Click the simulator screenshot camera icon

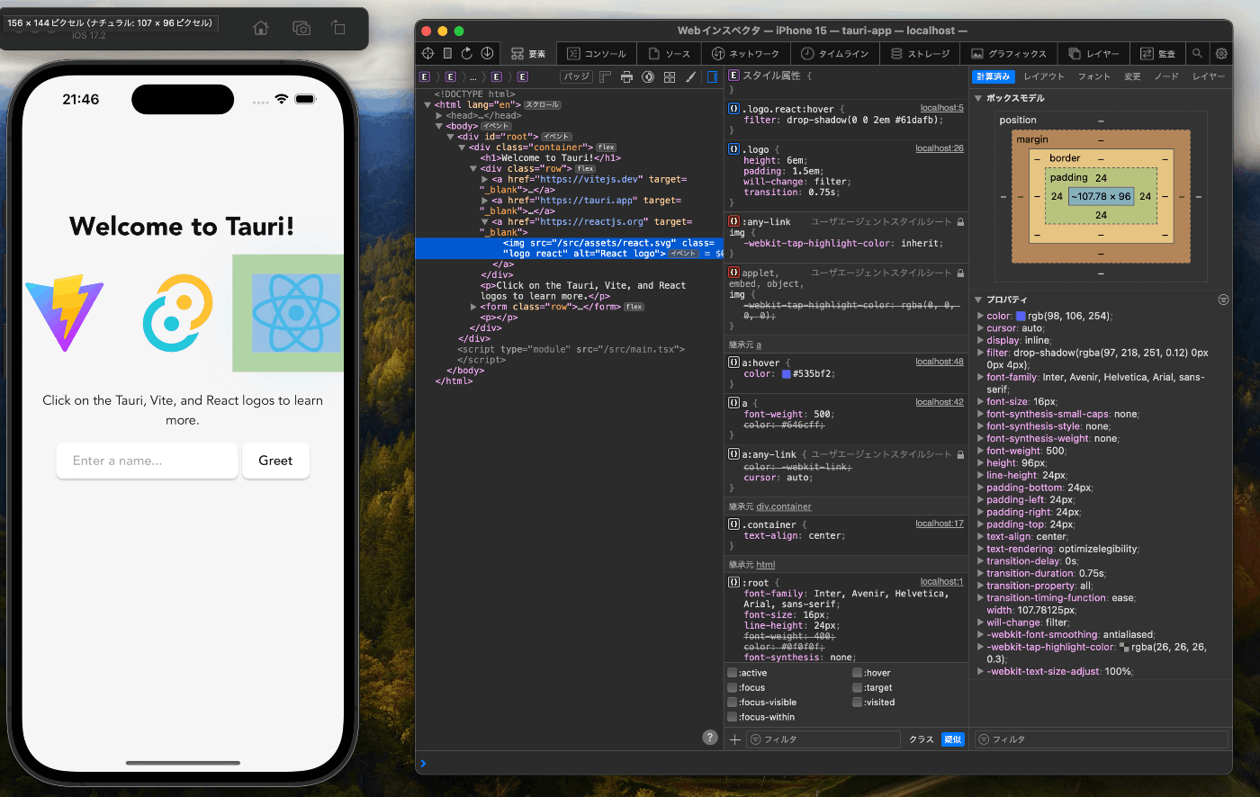301,29
